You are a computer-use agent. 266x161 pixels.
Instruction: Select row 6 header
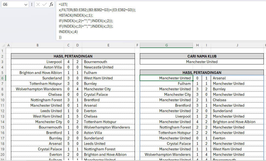tap(3, 78)
